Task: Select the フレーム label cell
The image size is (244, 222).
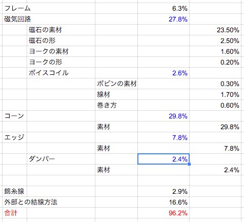Action: point(14,8)
